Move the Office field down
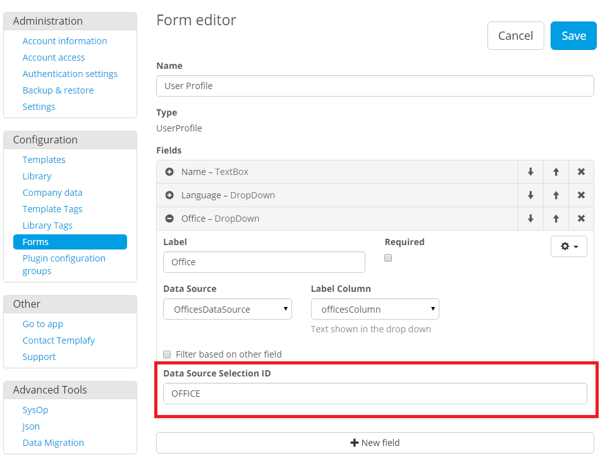Viewport: 605px width, 463px height. coord(530,218)
